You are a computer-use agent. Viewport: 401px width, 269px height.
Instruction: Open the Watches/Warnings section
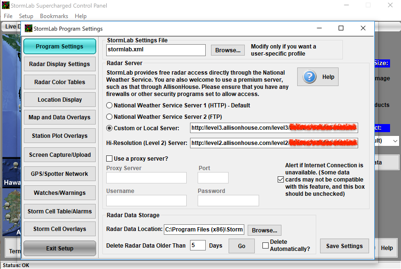[60, 192]
